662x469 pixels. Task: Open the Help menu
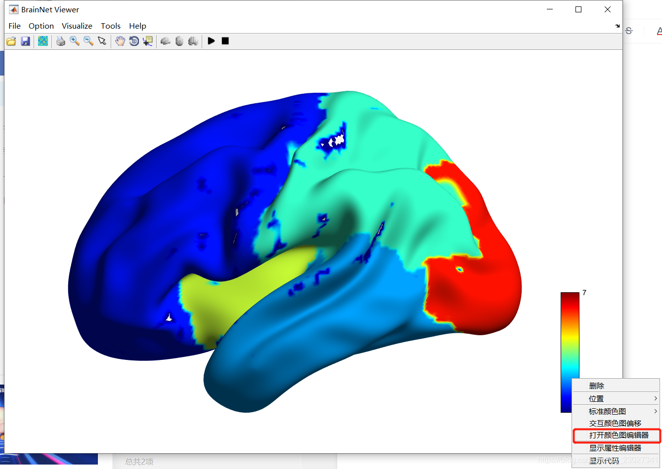click(x=137, y=26)
